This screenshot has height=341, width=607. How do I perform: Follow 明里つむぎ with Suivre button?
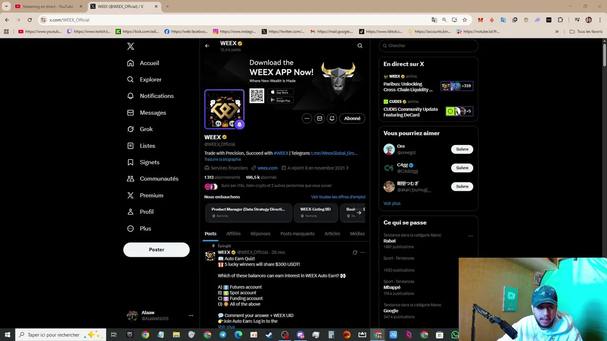[x=462, y=186]
